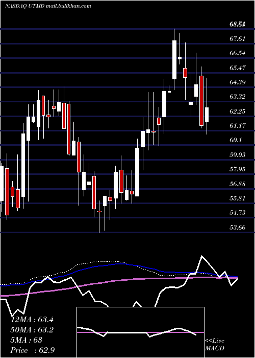Viewport: 255px width, 358px height.
Task: Click the MACD label text
Action: [x=215, y=348]
